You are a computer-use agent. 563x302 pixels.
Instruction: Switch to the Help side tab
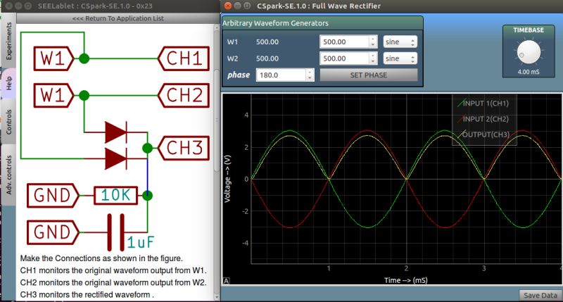click(x=8, y=83)
